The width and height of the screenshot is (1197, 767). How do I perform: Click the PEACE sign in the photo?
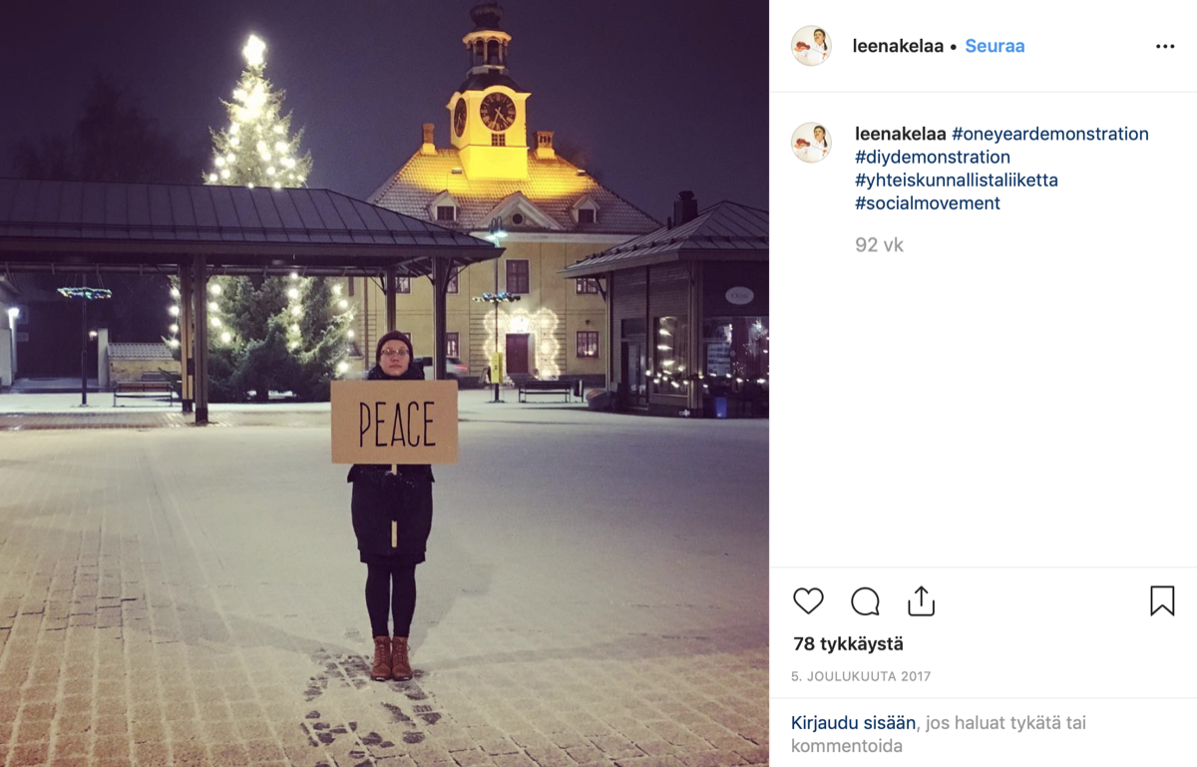tap(394, 422)
